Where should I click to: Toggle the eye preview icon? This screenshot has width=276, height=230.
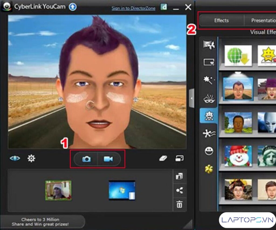point(15,158)
